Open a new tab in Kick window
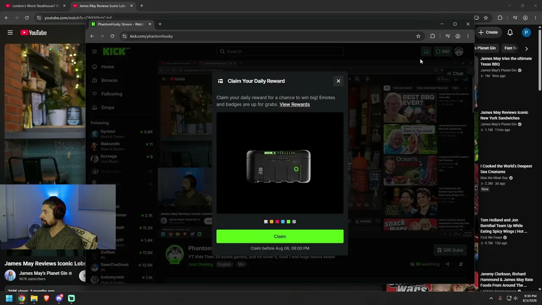Image resolution: width=542 pixels, height=305 pixels. [160, 24]
